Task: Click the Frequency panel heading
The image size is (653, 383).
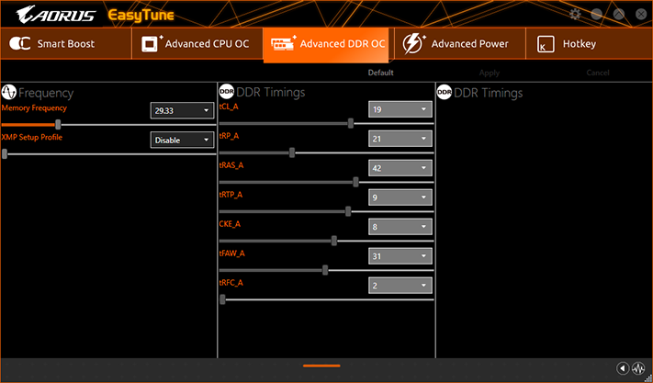Action: (46, 93)
